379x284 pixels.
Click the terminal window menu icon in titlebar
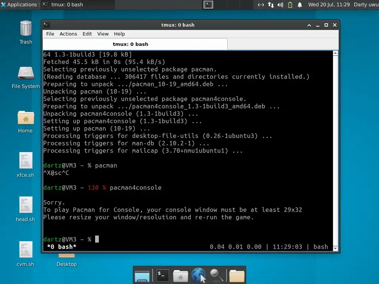pyautogui.click(x=47, y=25)
